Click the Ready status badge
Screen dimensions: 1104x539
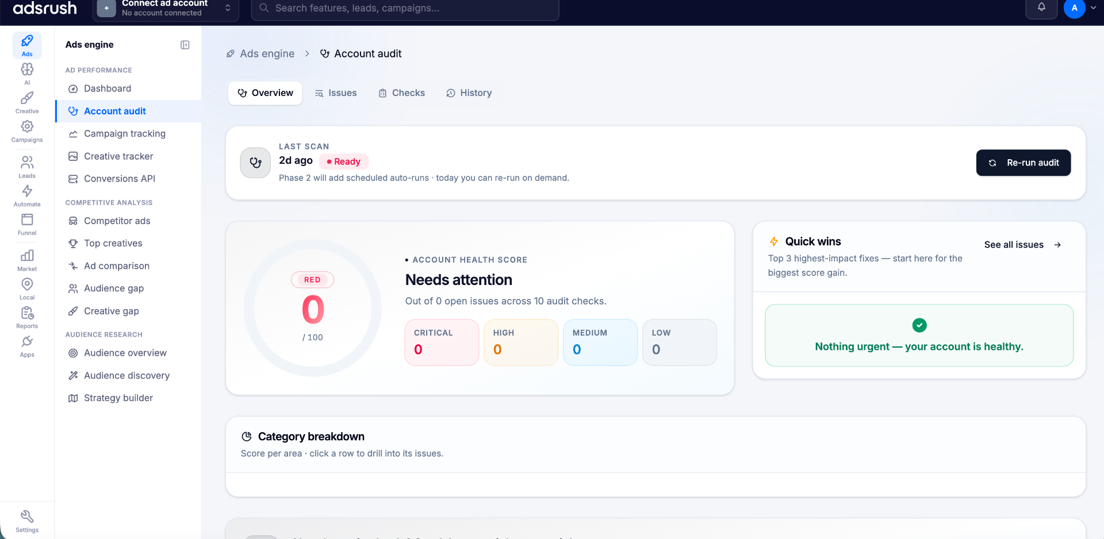[343, 161]
